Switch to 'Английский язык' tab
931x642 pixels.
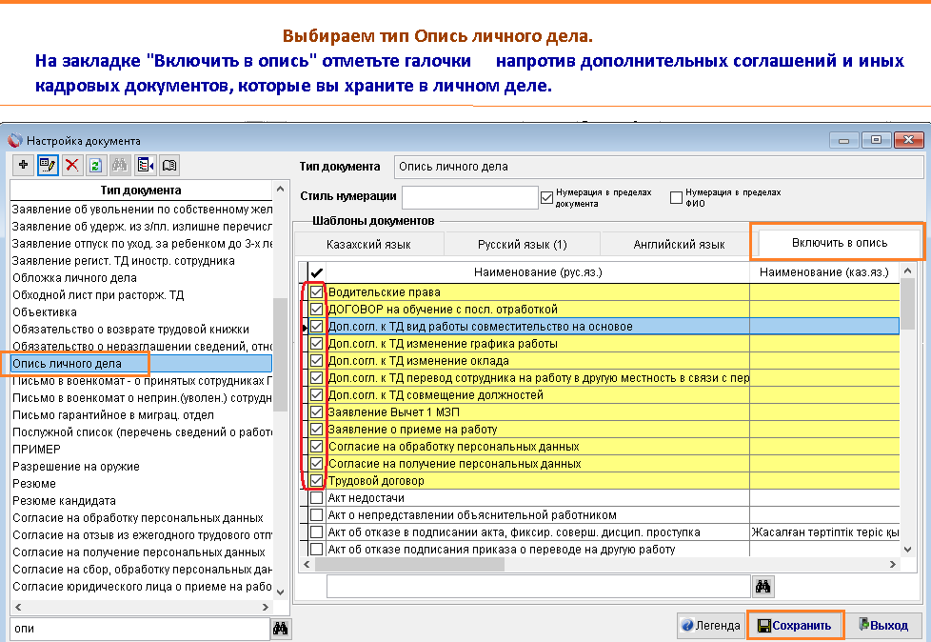coord(679,245)
